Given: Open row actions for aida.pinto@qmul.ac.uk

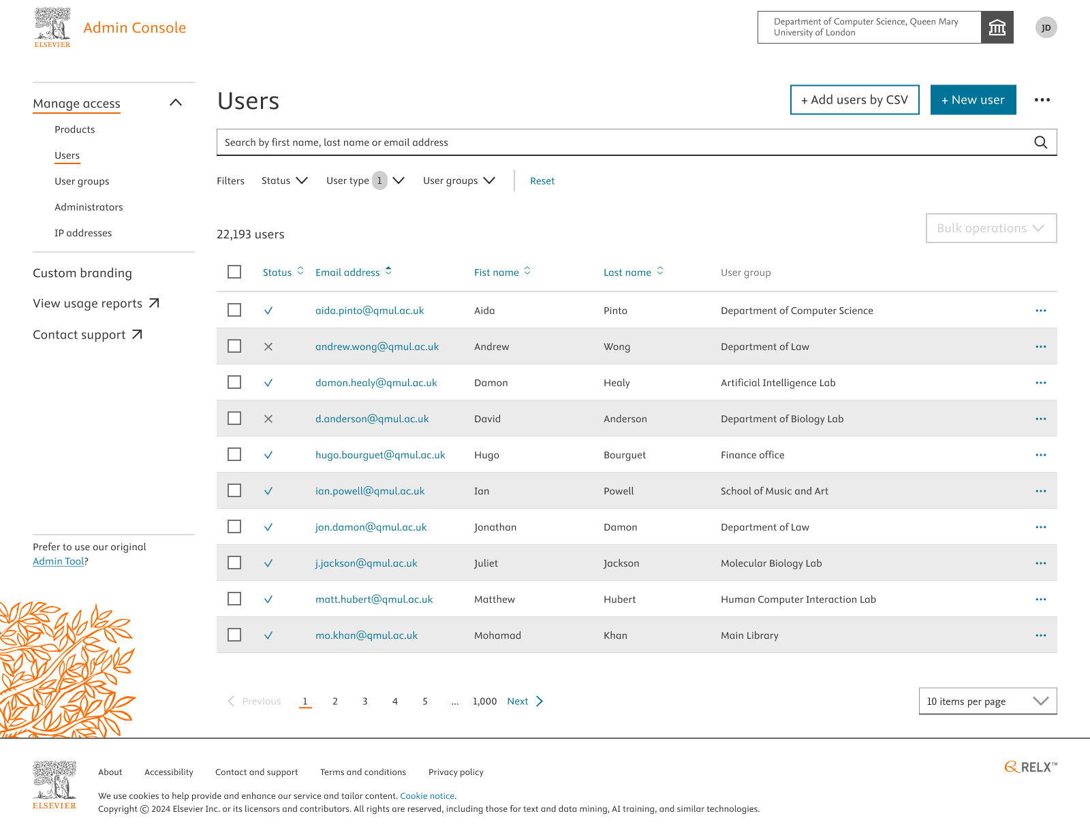Looking at the screenshot, I should [x=1041, y=311].
